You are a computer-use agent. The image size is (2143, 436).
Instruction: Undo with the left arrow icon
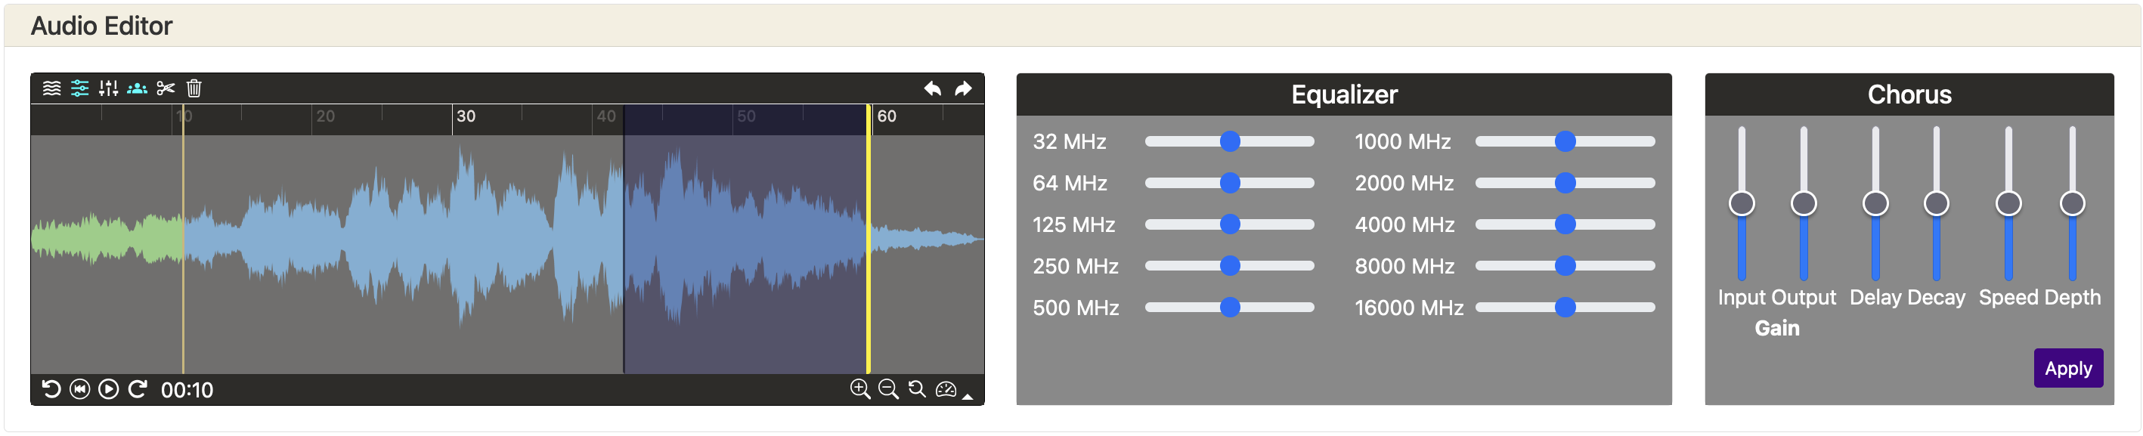coord(933,88)
